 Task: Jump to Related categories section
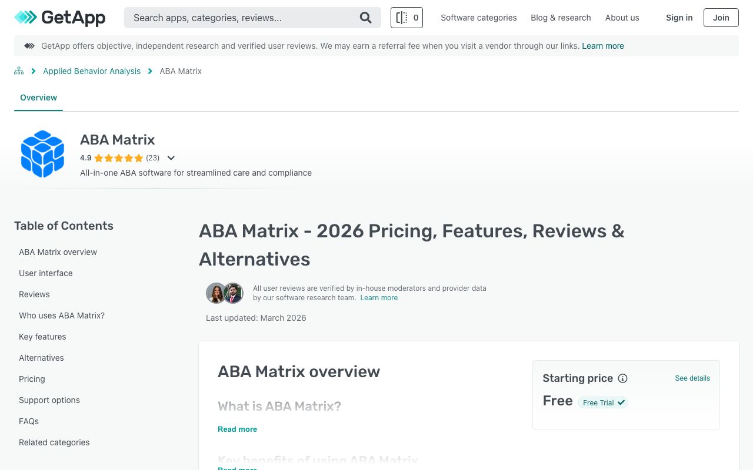[x=54, y=442]
